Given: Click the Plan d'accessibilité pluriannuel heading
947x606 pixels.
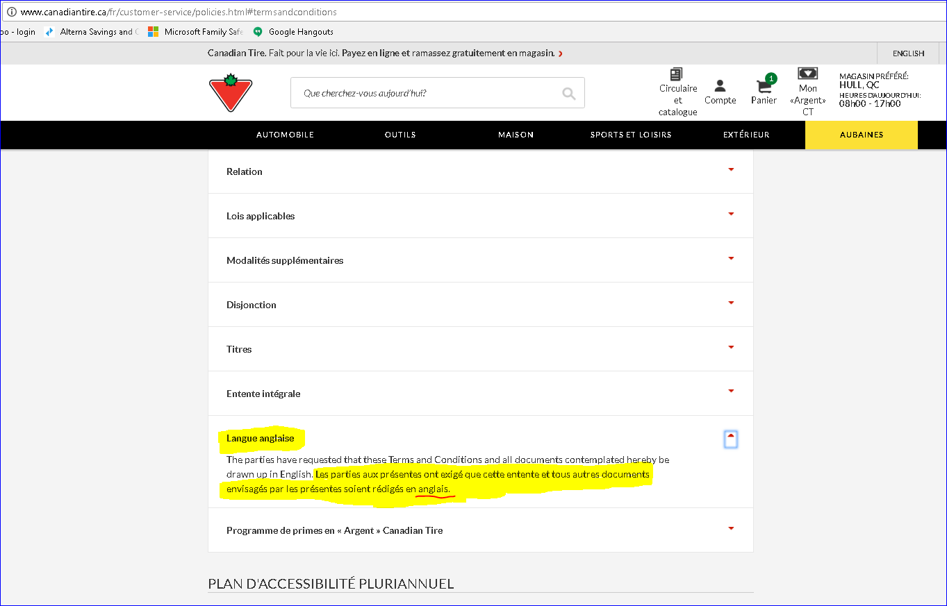Looking at the screenshot, I should coord(331,584).
